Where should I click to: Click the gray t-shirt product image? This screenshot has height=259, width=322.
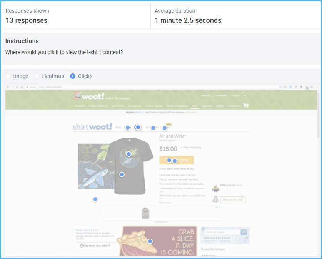(x=129, y=166)
